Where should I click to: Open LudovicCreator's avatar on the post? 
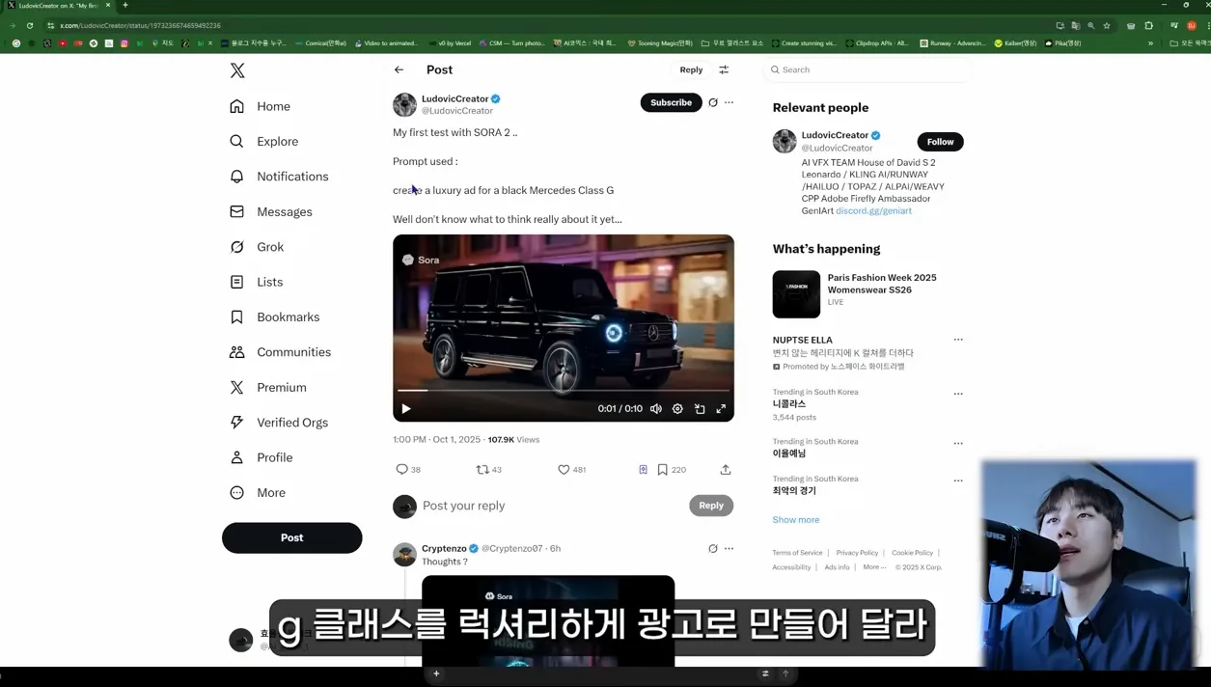point(404,104)
